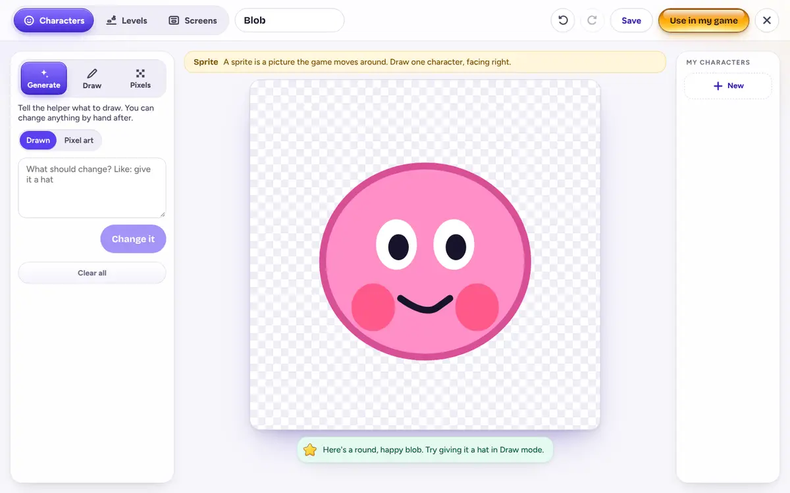Switch to Draw mode
This screenshot has height=493, width=790.
(92, 79)
